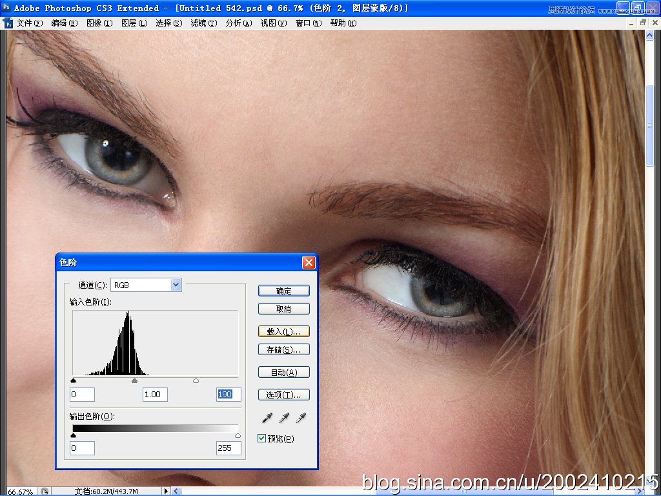Click the Photoshop icon in the menu bar
The width and height of the screenshot is (661, 496).
click(8, 23)
